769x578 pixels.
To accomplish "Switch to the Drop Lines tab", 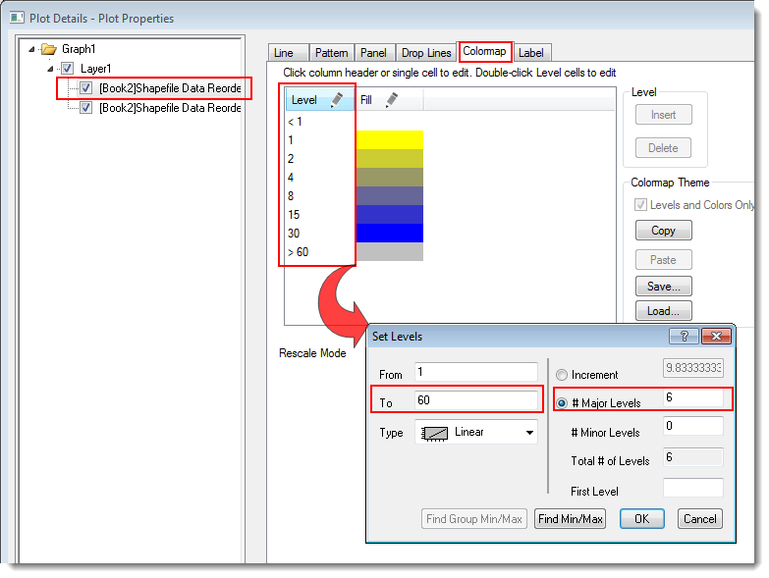I will [x=426, y=53].
